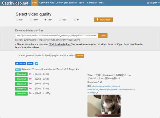Click the 'Save Link & Target As' instruction text
The width and height of the screenshot is (160, 118).
pyautogui.click(x=51, y=69)
